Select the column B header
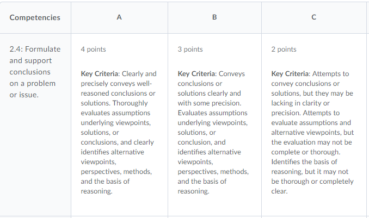This screenshot has width=369, height=218. pyautogui.click(x=214, y=17)
